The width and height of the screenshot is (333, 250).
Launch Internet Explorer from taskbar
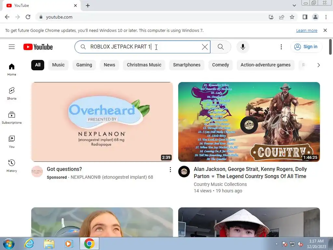coord(29,244)
